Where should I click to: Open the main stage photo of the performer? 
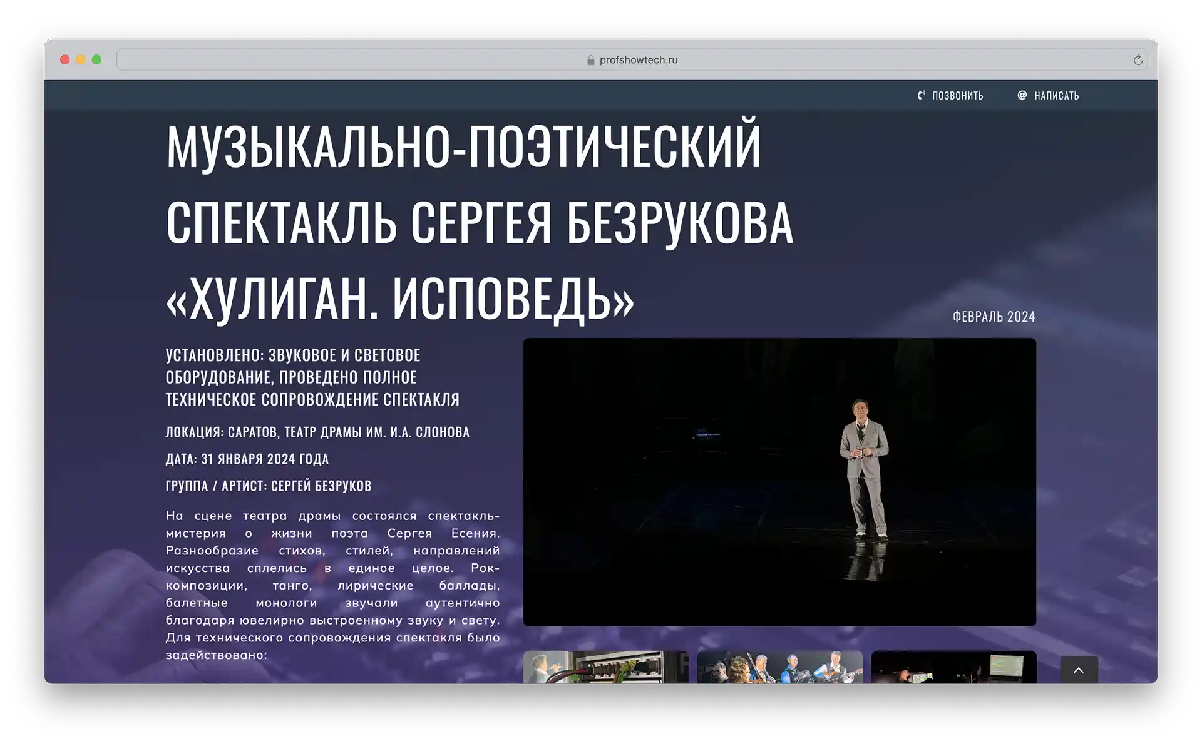[x=779, y=482]
